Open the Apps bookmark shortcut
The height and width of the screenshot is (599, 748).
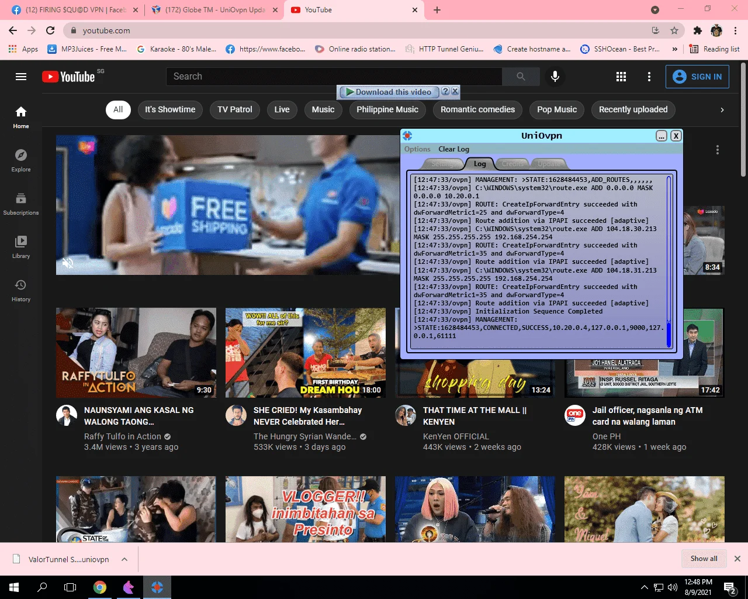point(23,49)
